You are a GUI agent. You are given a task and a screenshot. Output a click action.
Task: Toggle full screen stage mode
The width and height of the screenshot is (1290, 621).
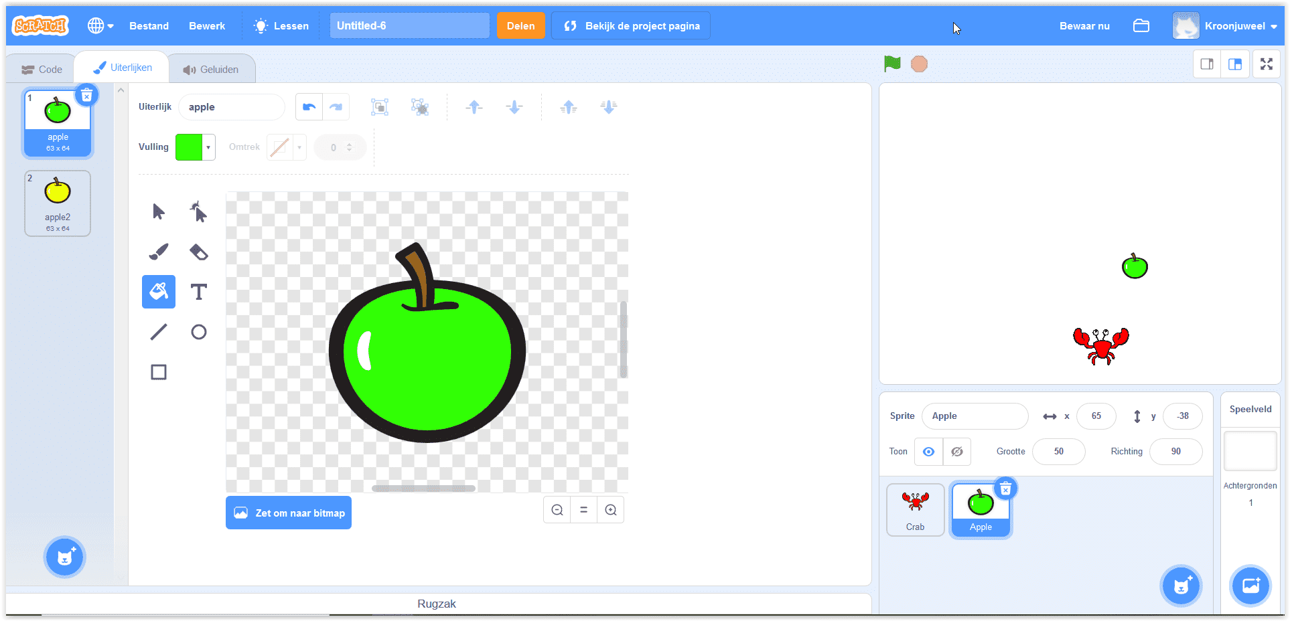(1266, 64)
